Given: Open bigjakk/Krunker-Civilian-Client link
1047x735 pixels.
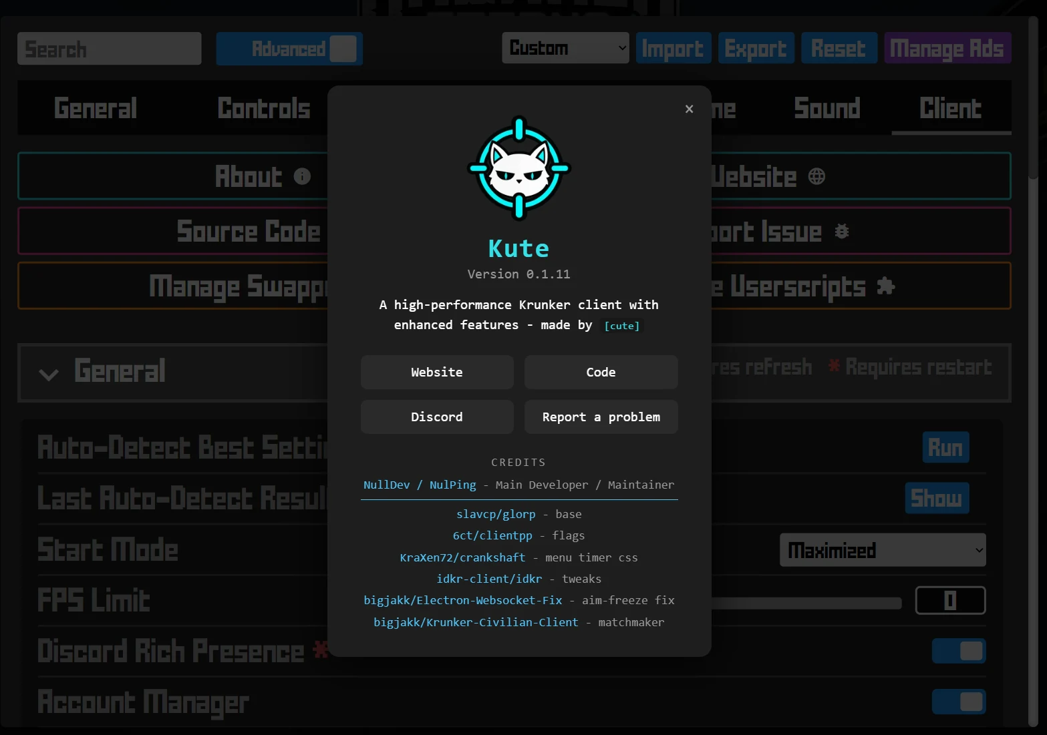Looking at the screenshot, I should tap(476, 622).
